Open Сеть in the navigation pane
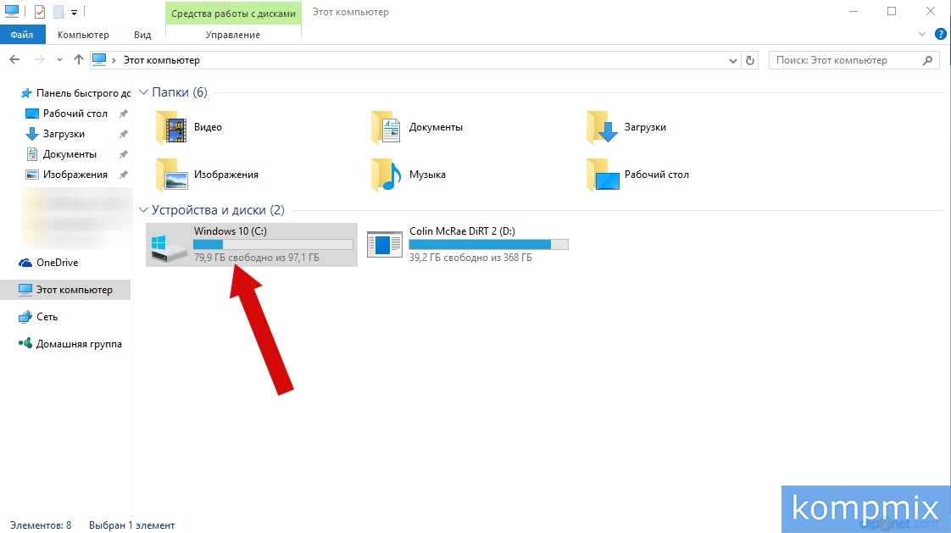 pos(37,317)
